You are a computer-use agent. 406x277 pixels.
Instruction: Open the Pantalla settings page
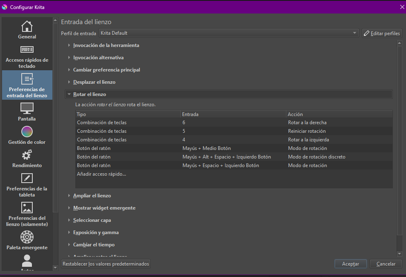[x=27, y=112]
